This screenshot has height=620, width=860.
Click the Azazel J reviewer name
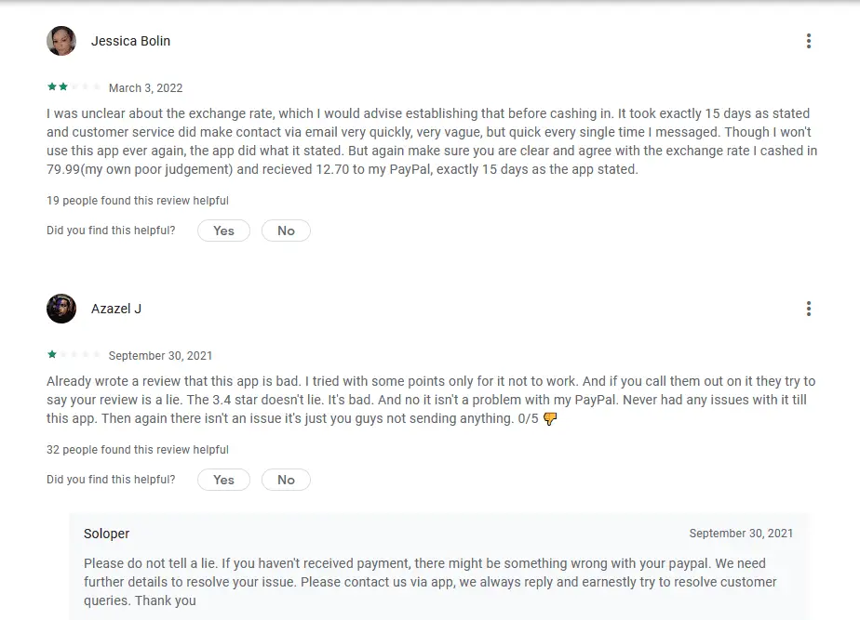point(116,309)
